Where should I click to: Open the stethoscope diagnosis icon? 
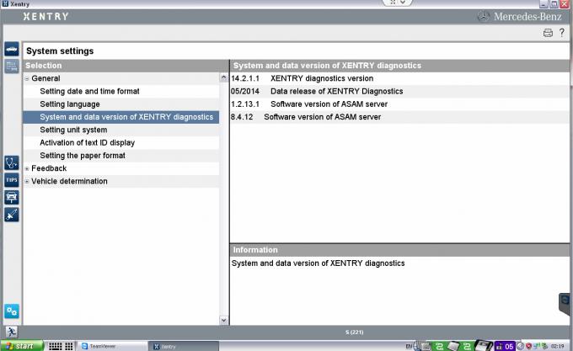(x=12, y=162)
